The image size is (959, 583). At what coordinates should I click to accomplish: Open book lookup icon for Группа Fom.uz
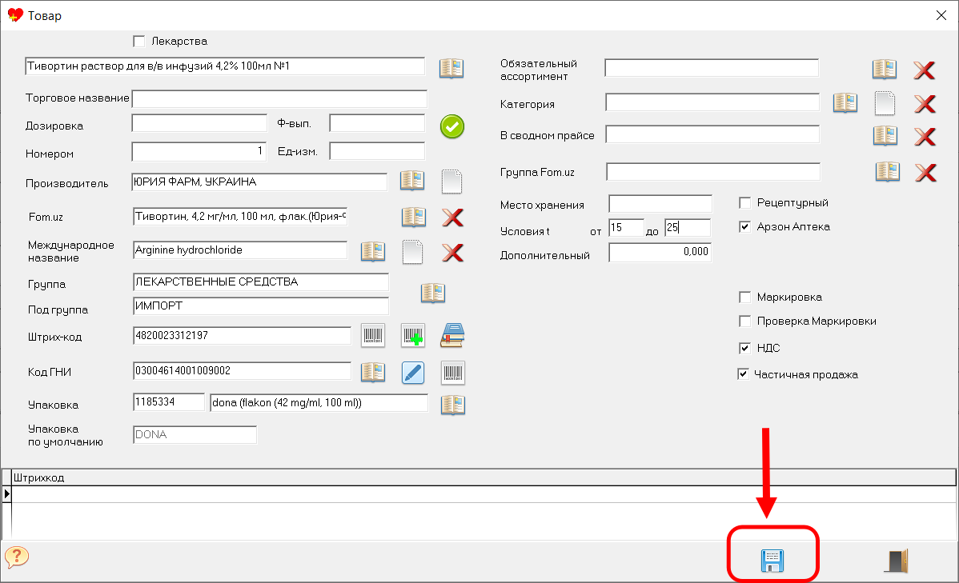click(x=888, y=172)
